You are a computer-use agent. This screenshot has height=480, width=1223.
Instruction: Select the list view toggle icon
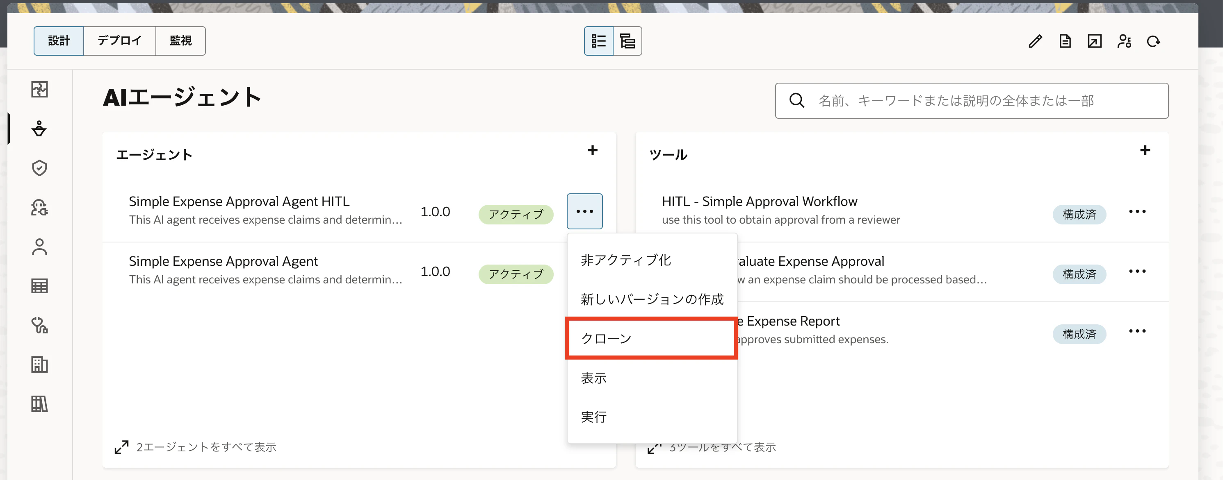pyautogui.click(x=599, y=41)
